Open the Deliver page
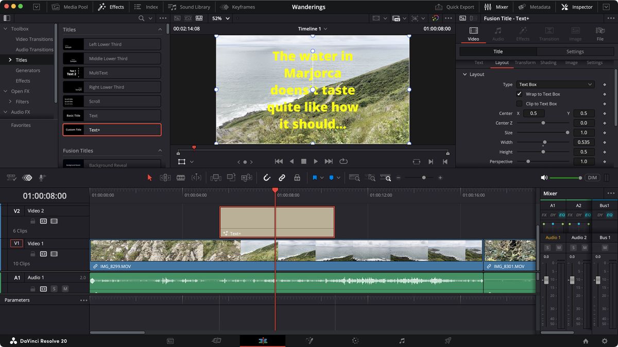This screenshot has width=618, height=347. [x=448, y=340]
